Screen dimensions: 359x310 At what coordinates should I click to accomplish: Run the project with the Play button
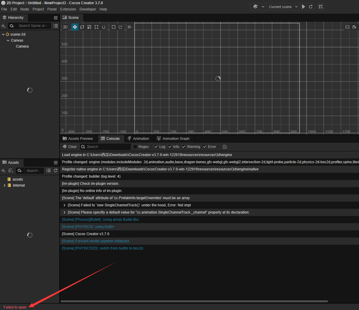tap(303, 6)
